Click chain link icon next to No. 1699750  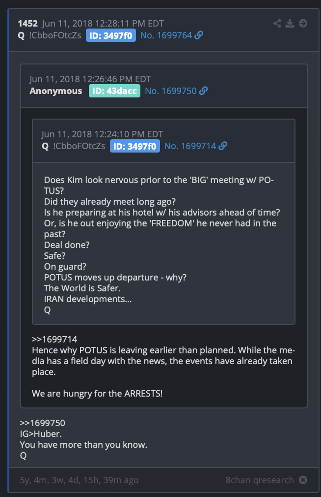tap(203, 91)
